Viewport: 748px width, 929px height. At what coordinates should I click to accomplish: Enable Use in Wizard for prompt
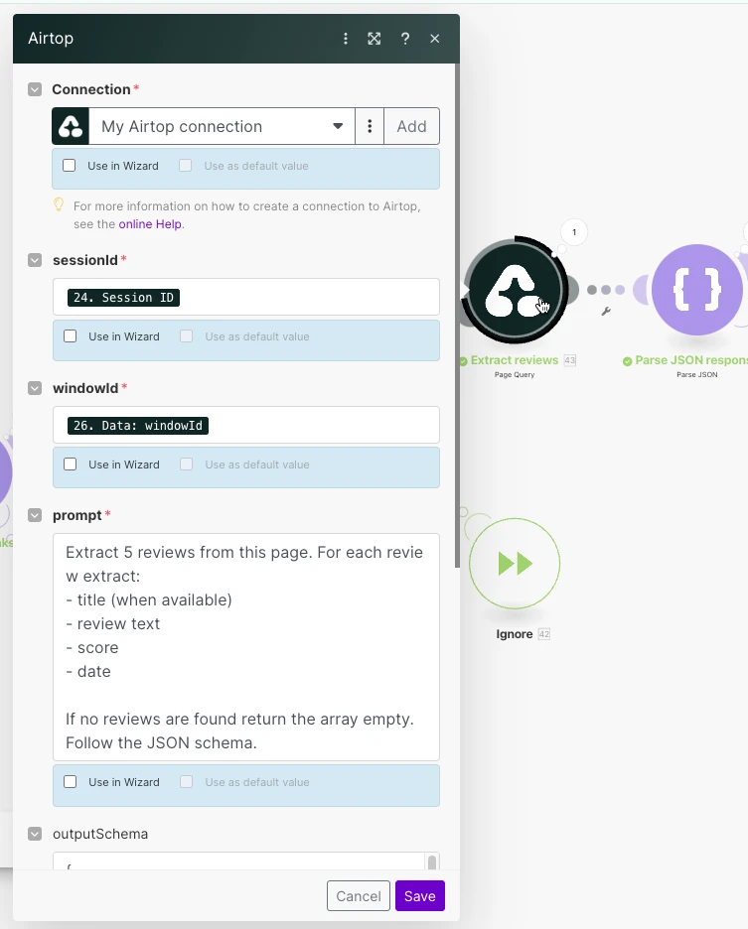pos(70,782)
